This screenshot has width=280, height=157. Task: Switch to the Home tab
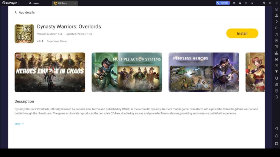click(34, 3)
